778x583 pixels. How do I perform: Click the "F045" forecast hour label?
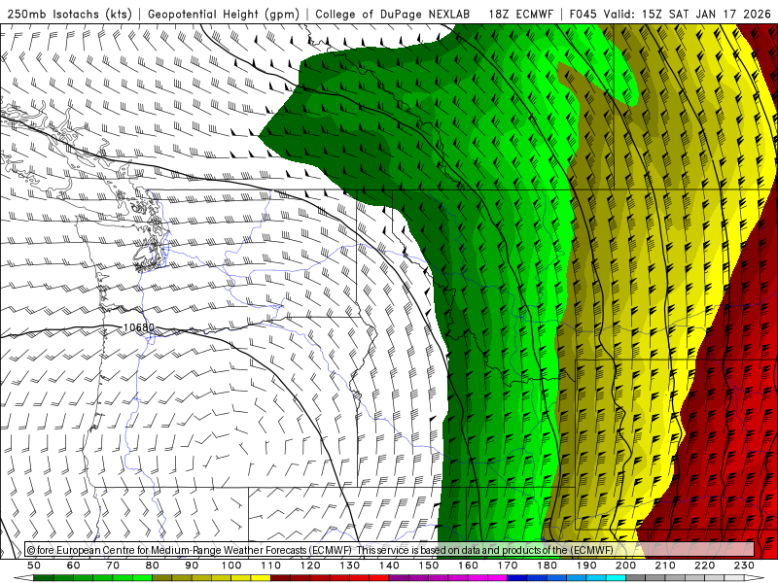click(x=583, y=15)
